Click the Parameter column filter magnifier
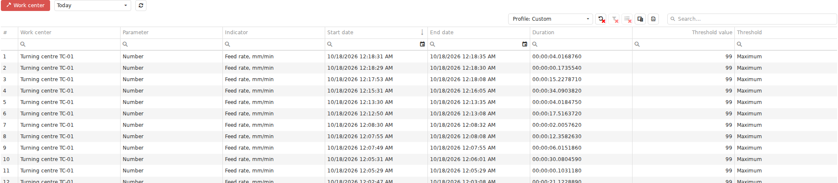 pos(125,44)
